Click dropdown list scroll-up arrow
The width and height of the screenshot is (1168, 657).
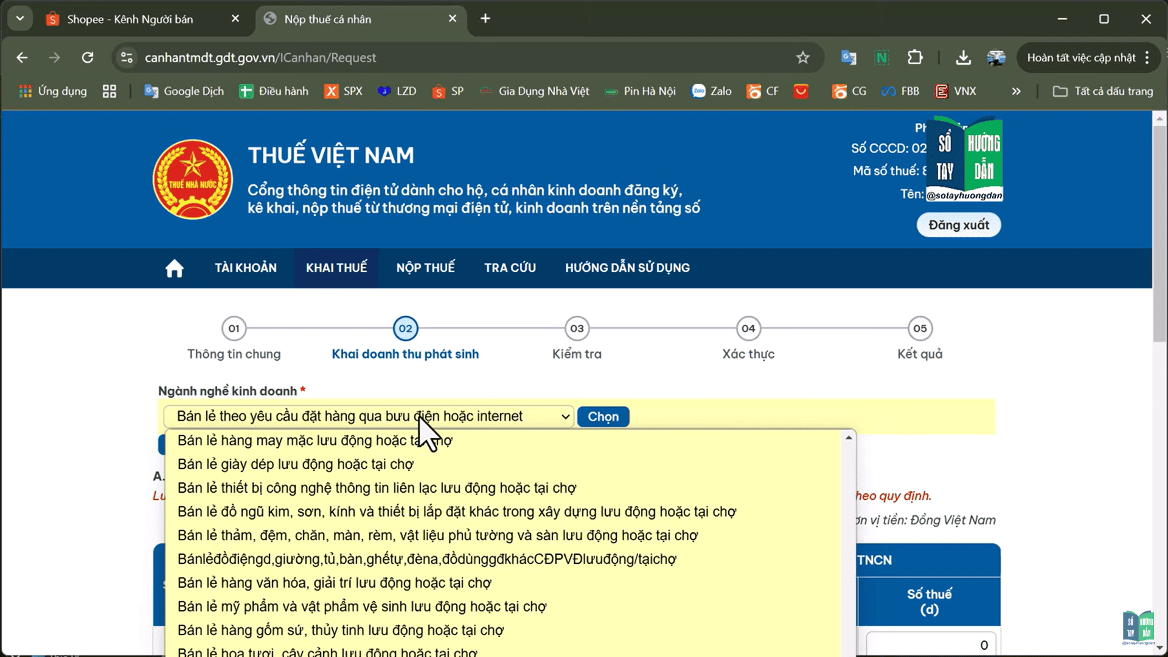[849, 437]
